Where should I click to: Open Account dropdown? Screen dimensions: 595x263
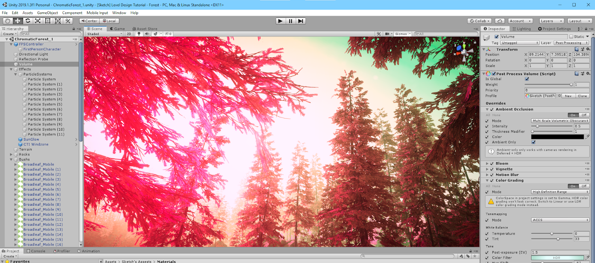point(521,21)
